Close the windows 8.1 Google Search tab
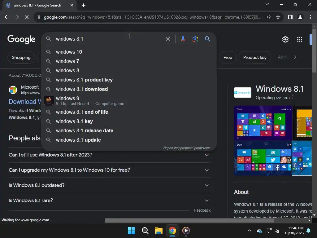This screenshot has width=317, height=238. pos(72,5)
